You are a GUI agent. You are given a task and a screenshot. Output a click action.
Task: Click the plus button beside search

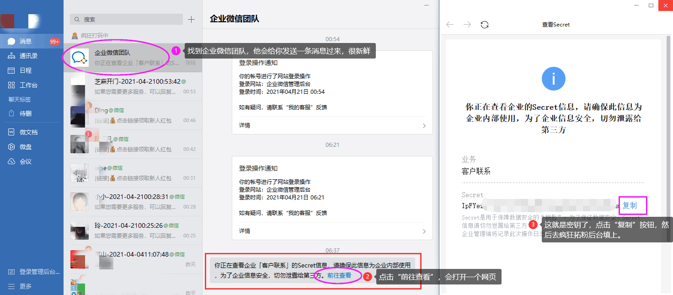(x=192, y=19)
